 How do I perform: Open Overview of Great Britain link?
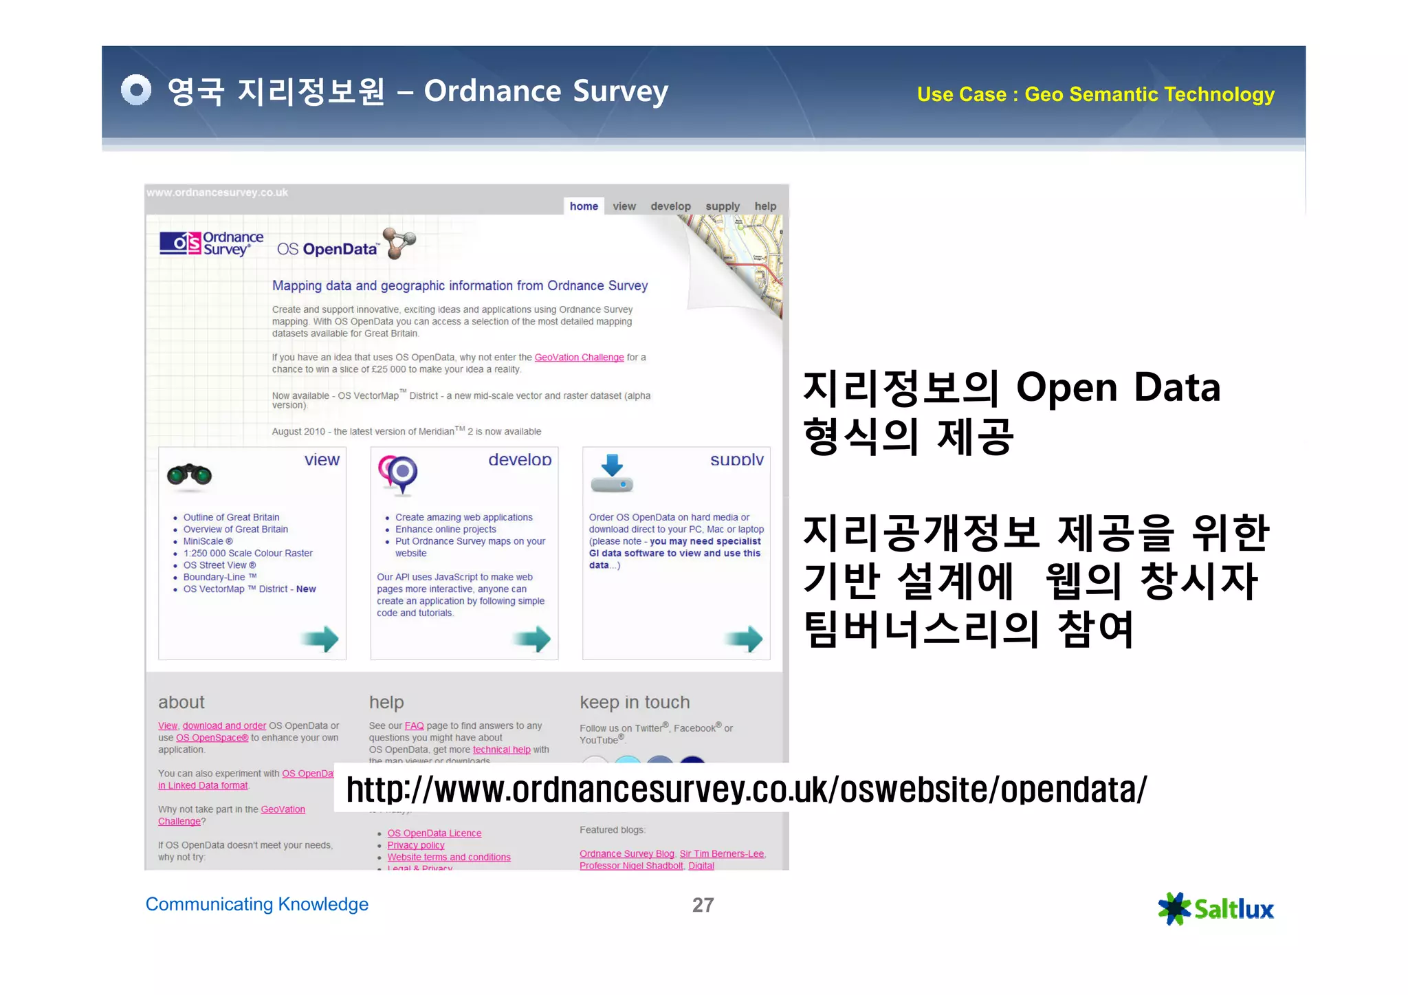point(235,529)
